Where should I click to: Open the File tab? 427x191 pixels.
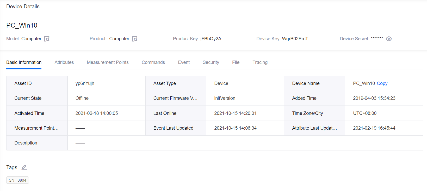tap(236, 62)
